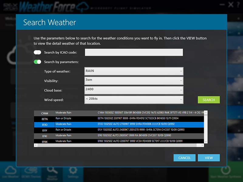Click results horizontal scroll left arrow
The width and height of the screenshot is (243, 182).
pyautogui.click(x=36, y=145)
